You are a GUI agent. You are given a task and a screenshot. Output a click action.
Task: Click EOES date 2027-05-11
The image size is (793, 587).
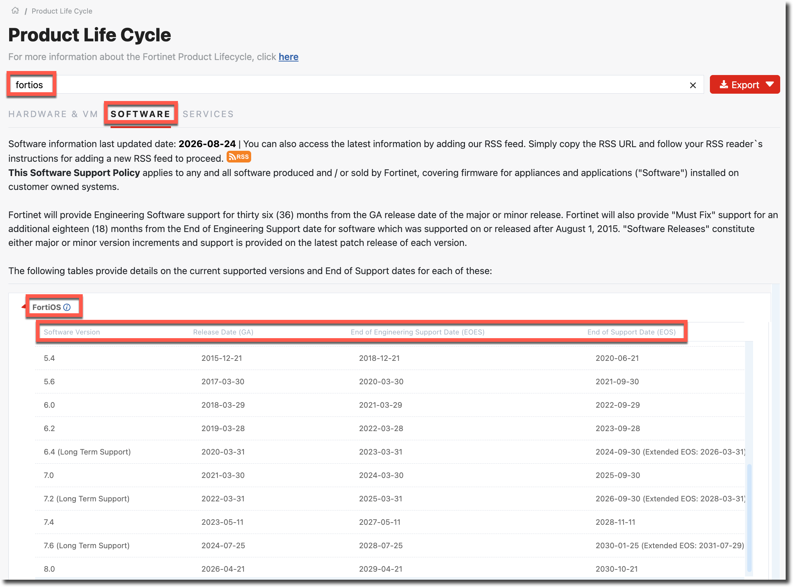pos(380,522)
